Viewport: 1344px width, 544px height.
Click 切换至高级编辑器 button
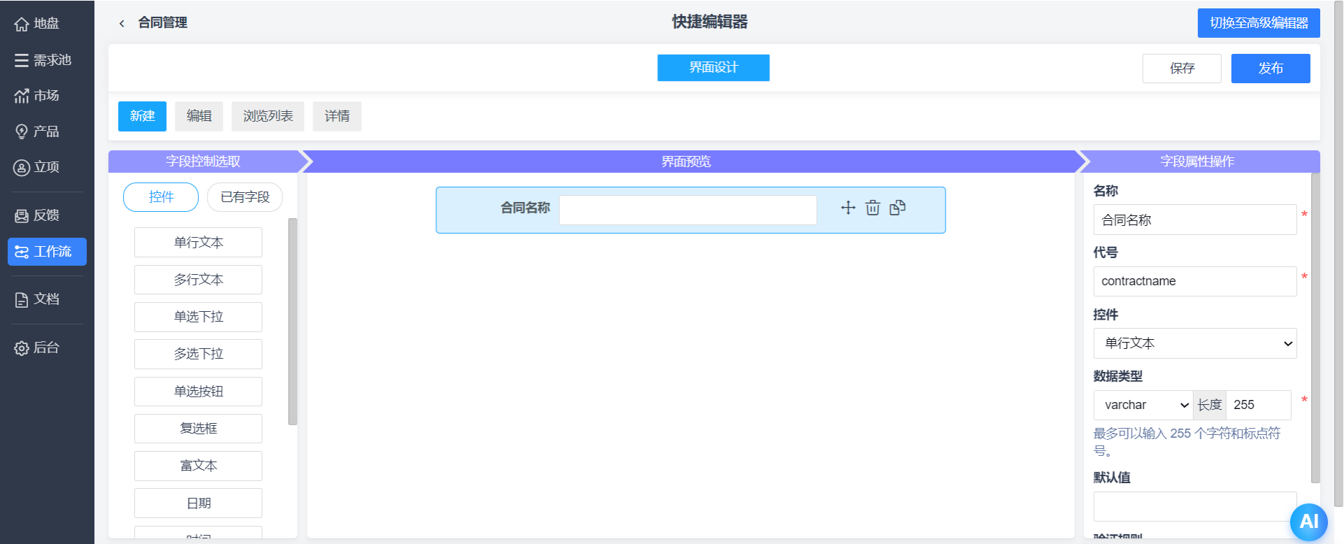pyautogui.click(x=1259, y=23)
